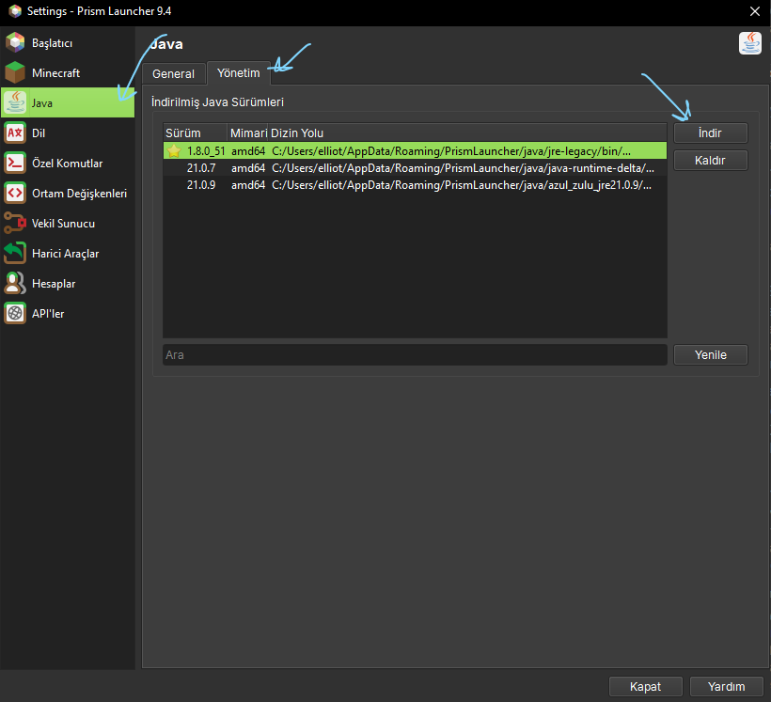The height and width of the screenshot is (702, 771).
Task: Click the Java coffee cup sidebar icon
Action: [15, 102]
